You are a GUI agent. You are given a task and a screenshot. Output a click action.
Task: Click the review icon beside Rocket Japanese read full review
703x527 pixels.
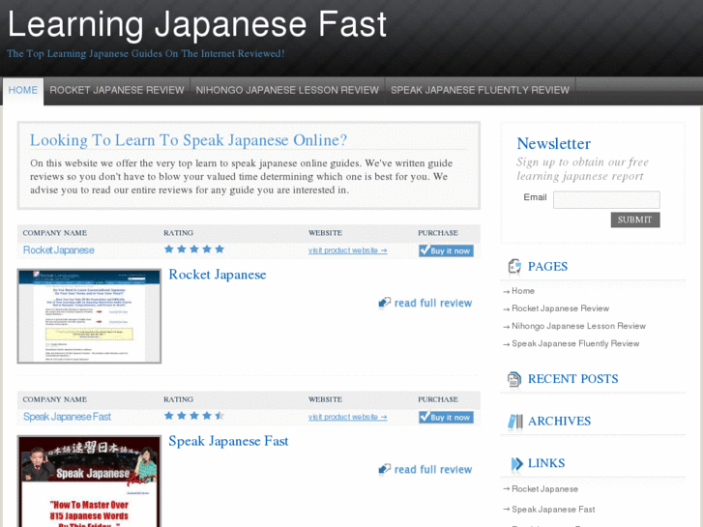pos(384,304)
